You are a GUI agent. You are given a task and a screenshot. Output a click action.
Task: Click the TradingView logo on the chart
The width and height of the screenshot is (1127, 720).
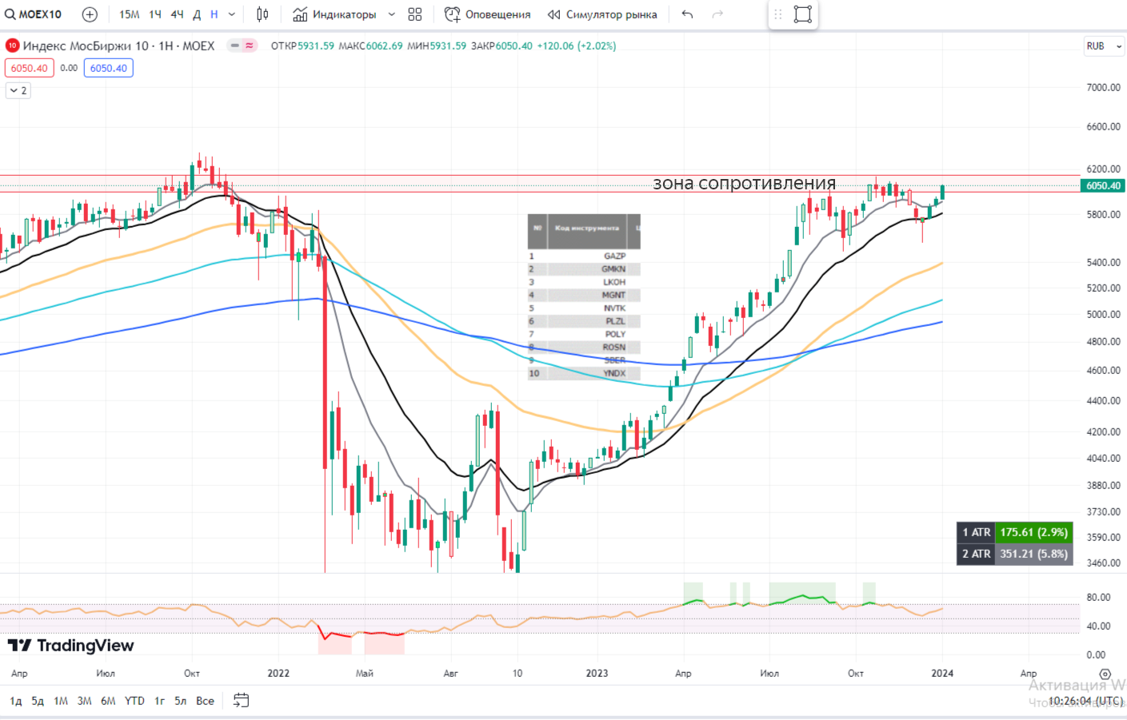pos(71,646)
